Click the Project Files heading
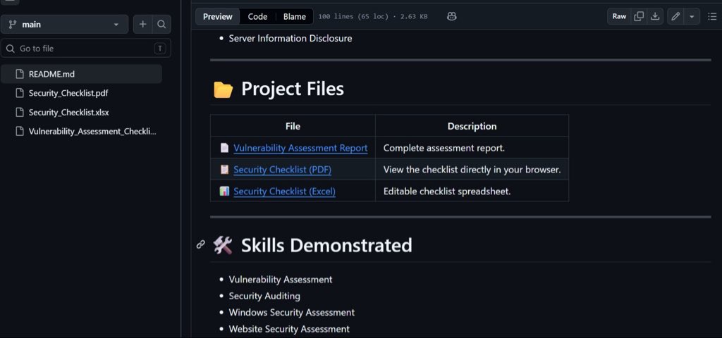 [x=293, y=89]
